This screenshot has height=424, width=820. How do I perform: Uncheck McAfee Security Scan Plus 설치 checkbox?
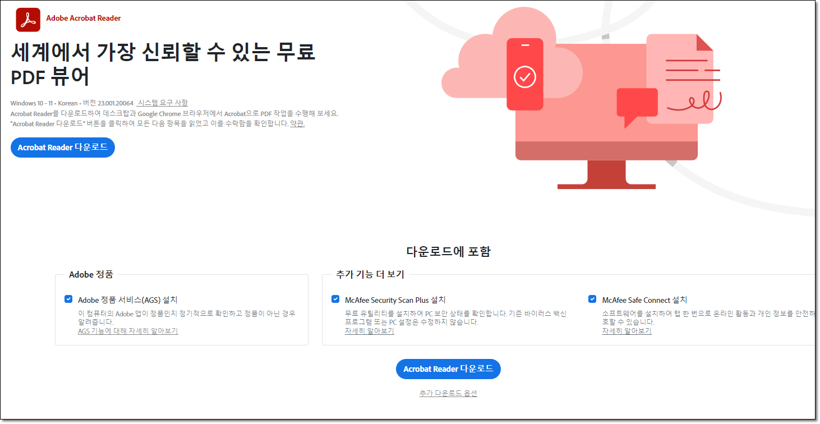coord(335,299)
